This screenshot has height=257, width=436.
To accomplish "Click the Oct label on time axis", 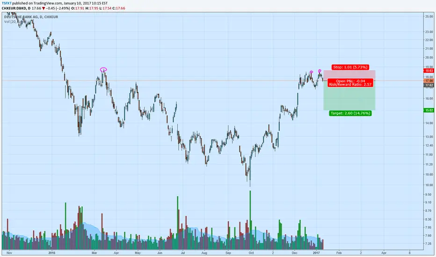I will click(251, 253).
